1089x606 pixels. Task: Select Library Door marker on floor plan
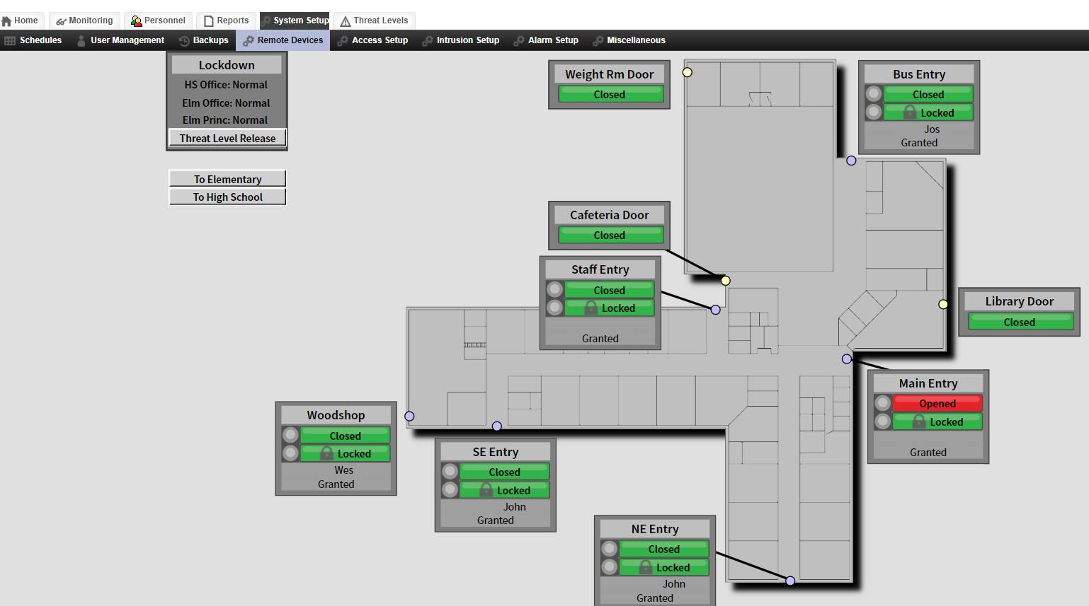click(943, 304)
